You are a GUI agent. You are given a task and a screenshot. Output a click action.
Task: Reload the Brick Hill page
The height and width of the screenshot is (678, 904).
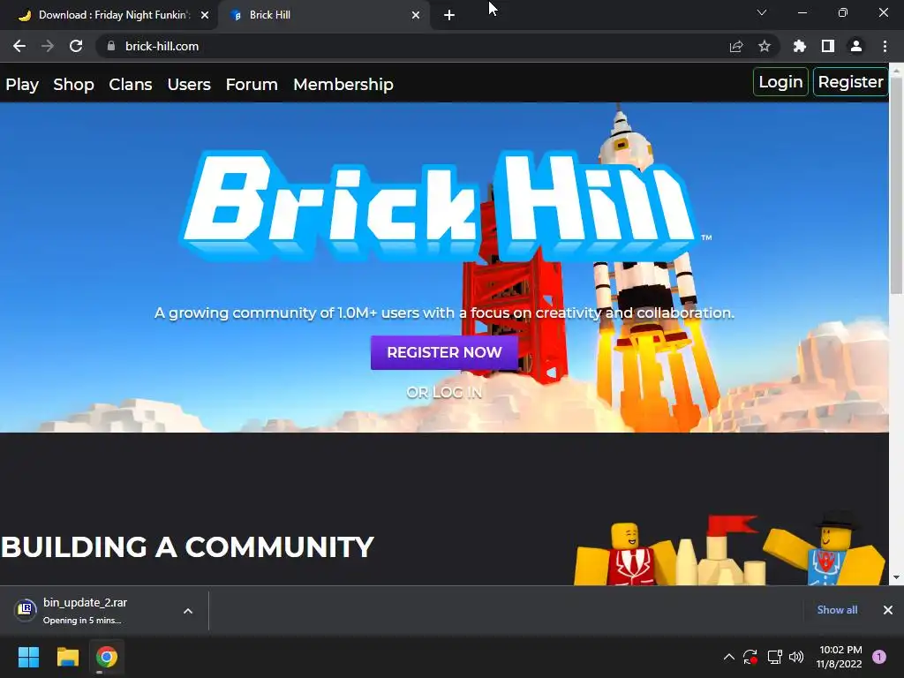pos(76,46)
